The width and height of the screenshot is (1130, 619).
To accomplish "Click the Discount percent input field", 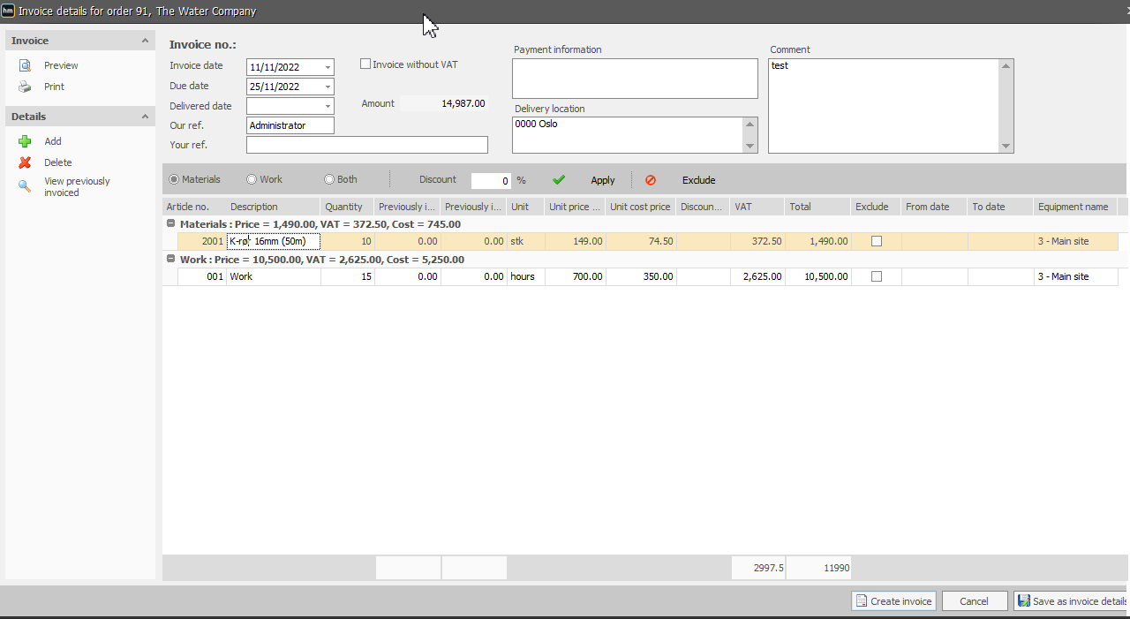I will [x=491, y=181].
